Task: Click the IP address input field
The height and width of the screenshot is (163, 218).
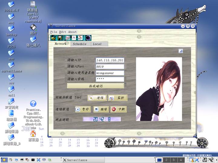Action: point(110,60)
